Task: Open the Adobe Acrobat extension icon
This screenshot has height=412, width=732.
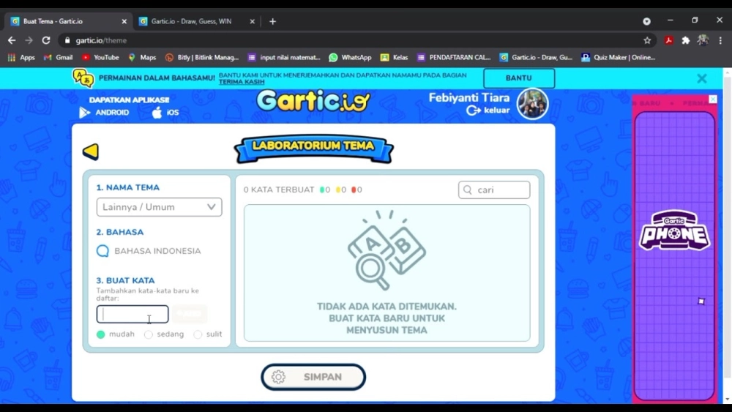Action: [669, 40]
